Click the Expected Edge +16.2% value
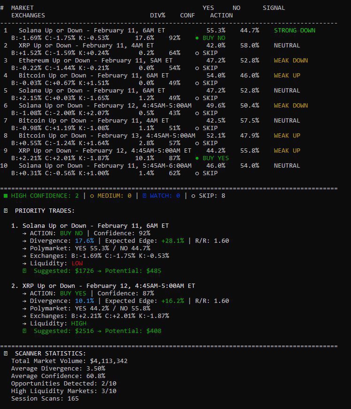This screenshot has width=351, height=409. [173, 301]
